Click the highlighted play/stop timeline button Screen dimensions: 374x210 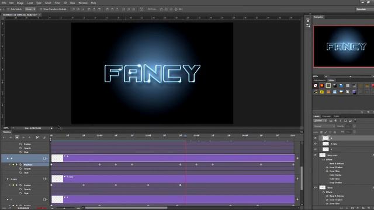[x=17, y=138]
